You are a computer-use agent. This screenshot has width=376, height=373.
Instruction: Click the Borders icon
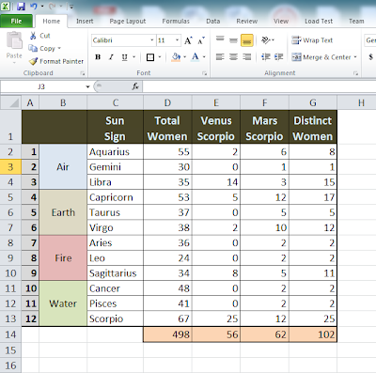click(x=150, y=57)
